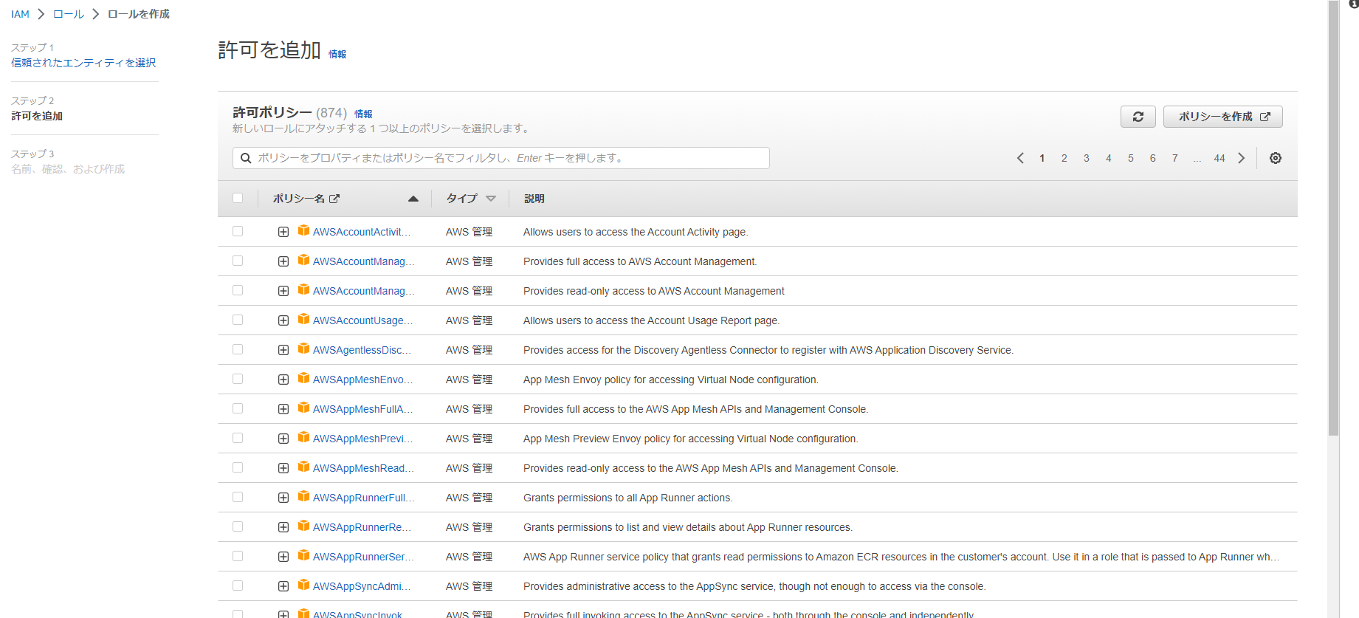The height and width of the screenshot is (618, 1359).
Task: Click the 説明 column header
Action: [x=534, y=199]
